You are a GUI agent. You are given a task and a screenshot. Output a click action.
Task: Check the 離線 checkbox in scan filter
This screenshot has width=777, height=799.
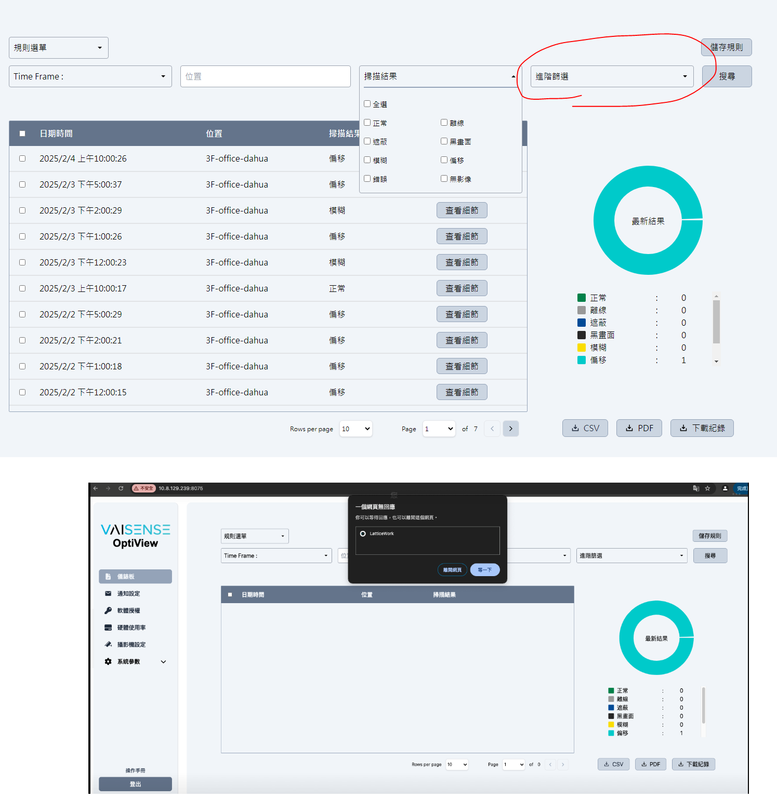click(444, 123)
